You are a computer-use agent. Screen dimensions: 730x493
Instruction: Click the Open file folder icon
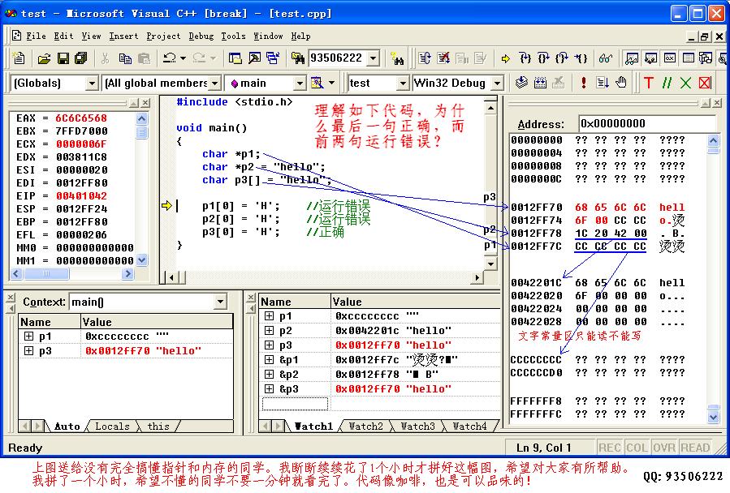point(44,58)
